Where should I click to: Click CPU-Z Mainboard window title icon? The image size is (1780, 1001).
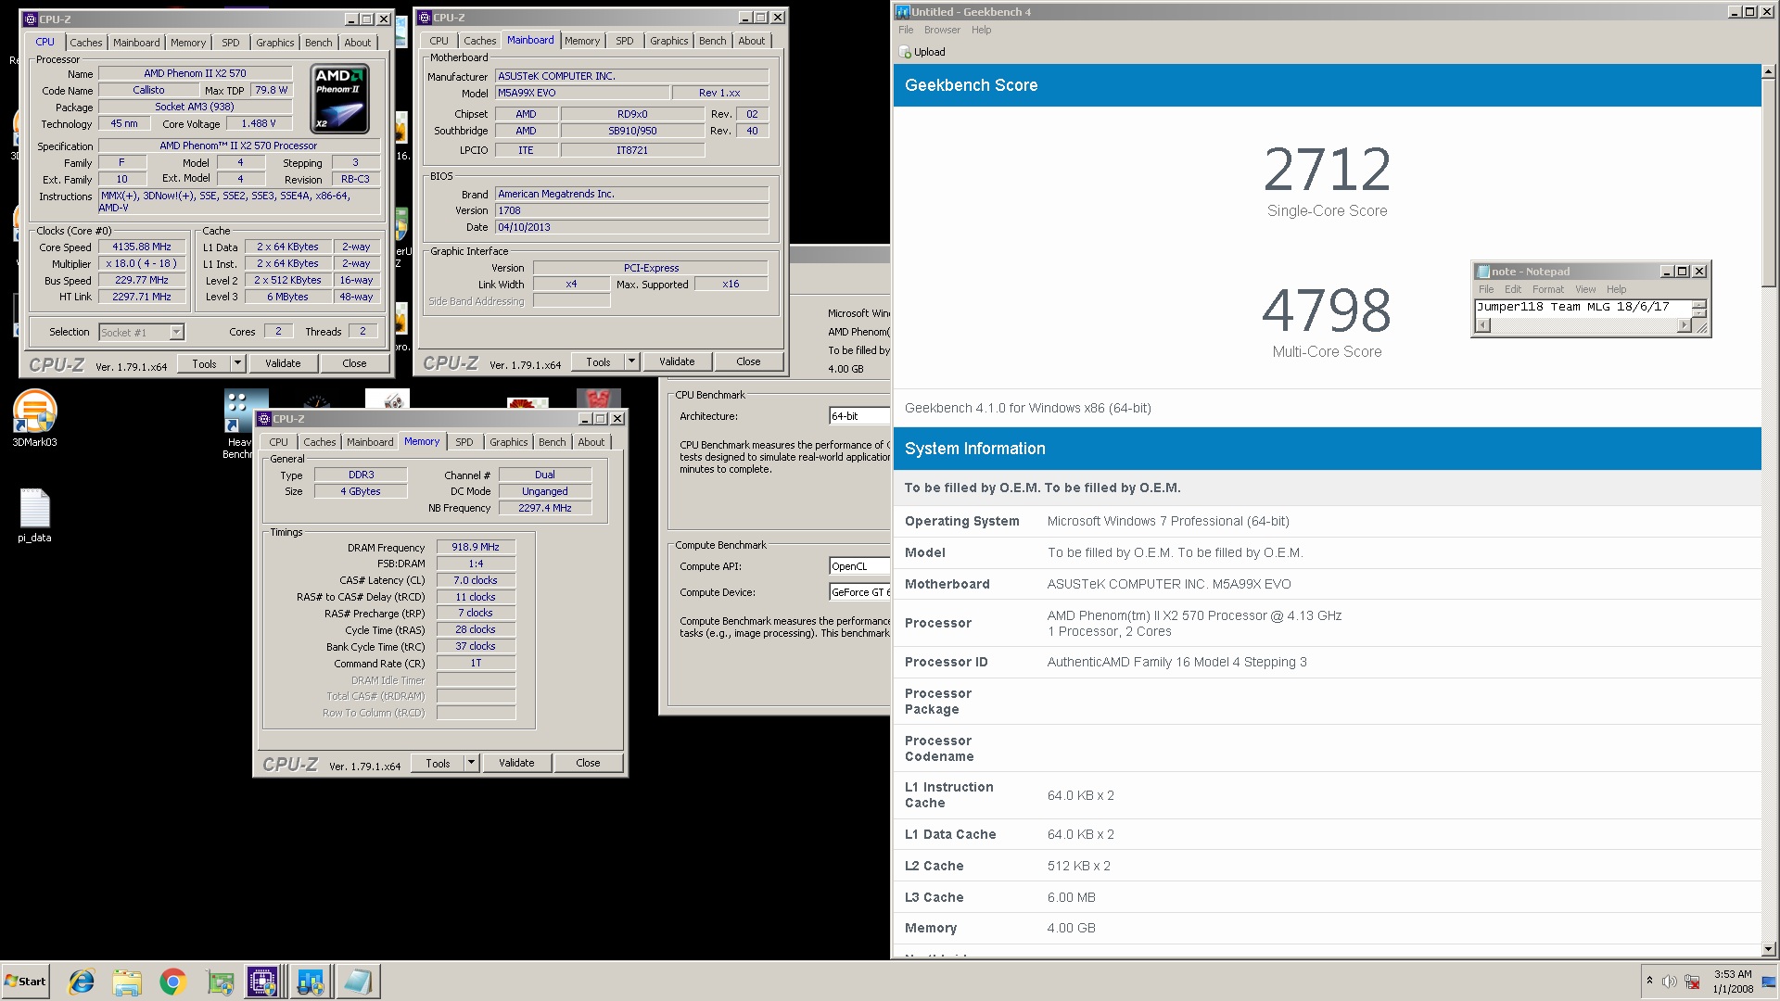tap(425, 17)
